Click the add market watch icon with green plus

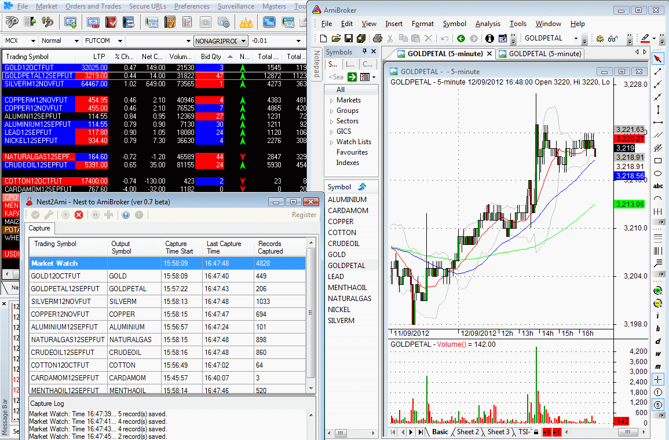pyautogui.click(x=71, y=22)
